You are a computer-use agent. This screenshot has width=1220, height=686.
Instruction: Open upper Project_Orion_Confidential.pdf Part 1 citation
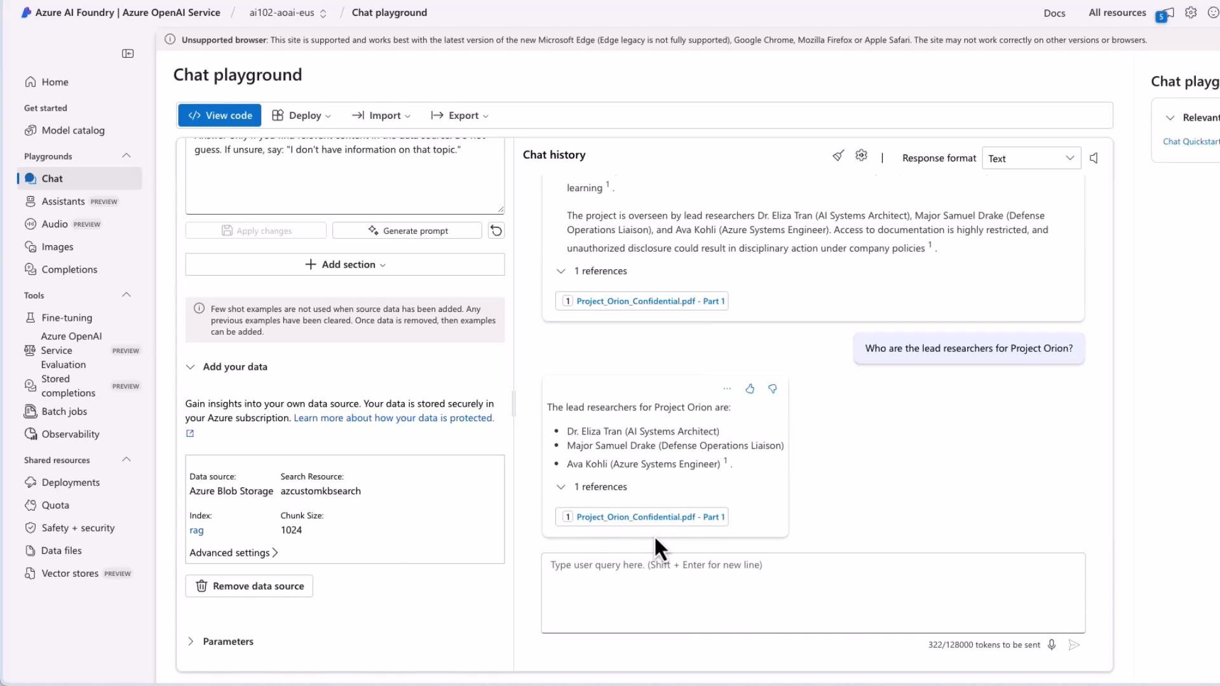(642, 301)
